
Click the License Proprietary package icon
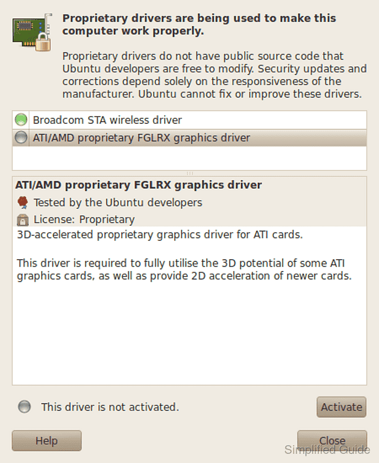(x=23, y=220)
